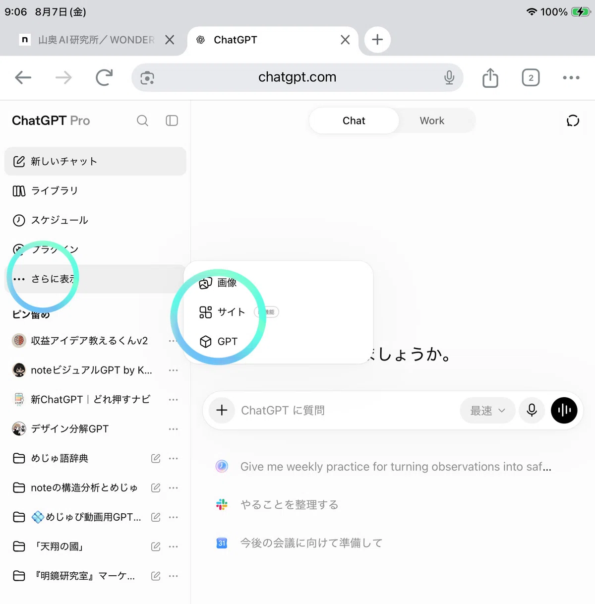Choose the weekly practice suggestion

point(384,467)
